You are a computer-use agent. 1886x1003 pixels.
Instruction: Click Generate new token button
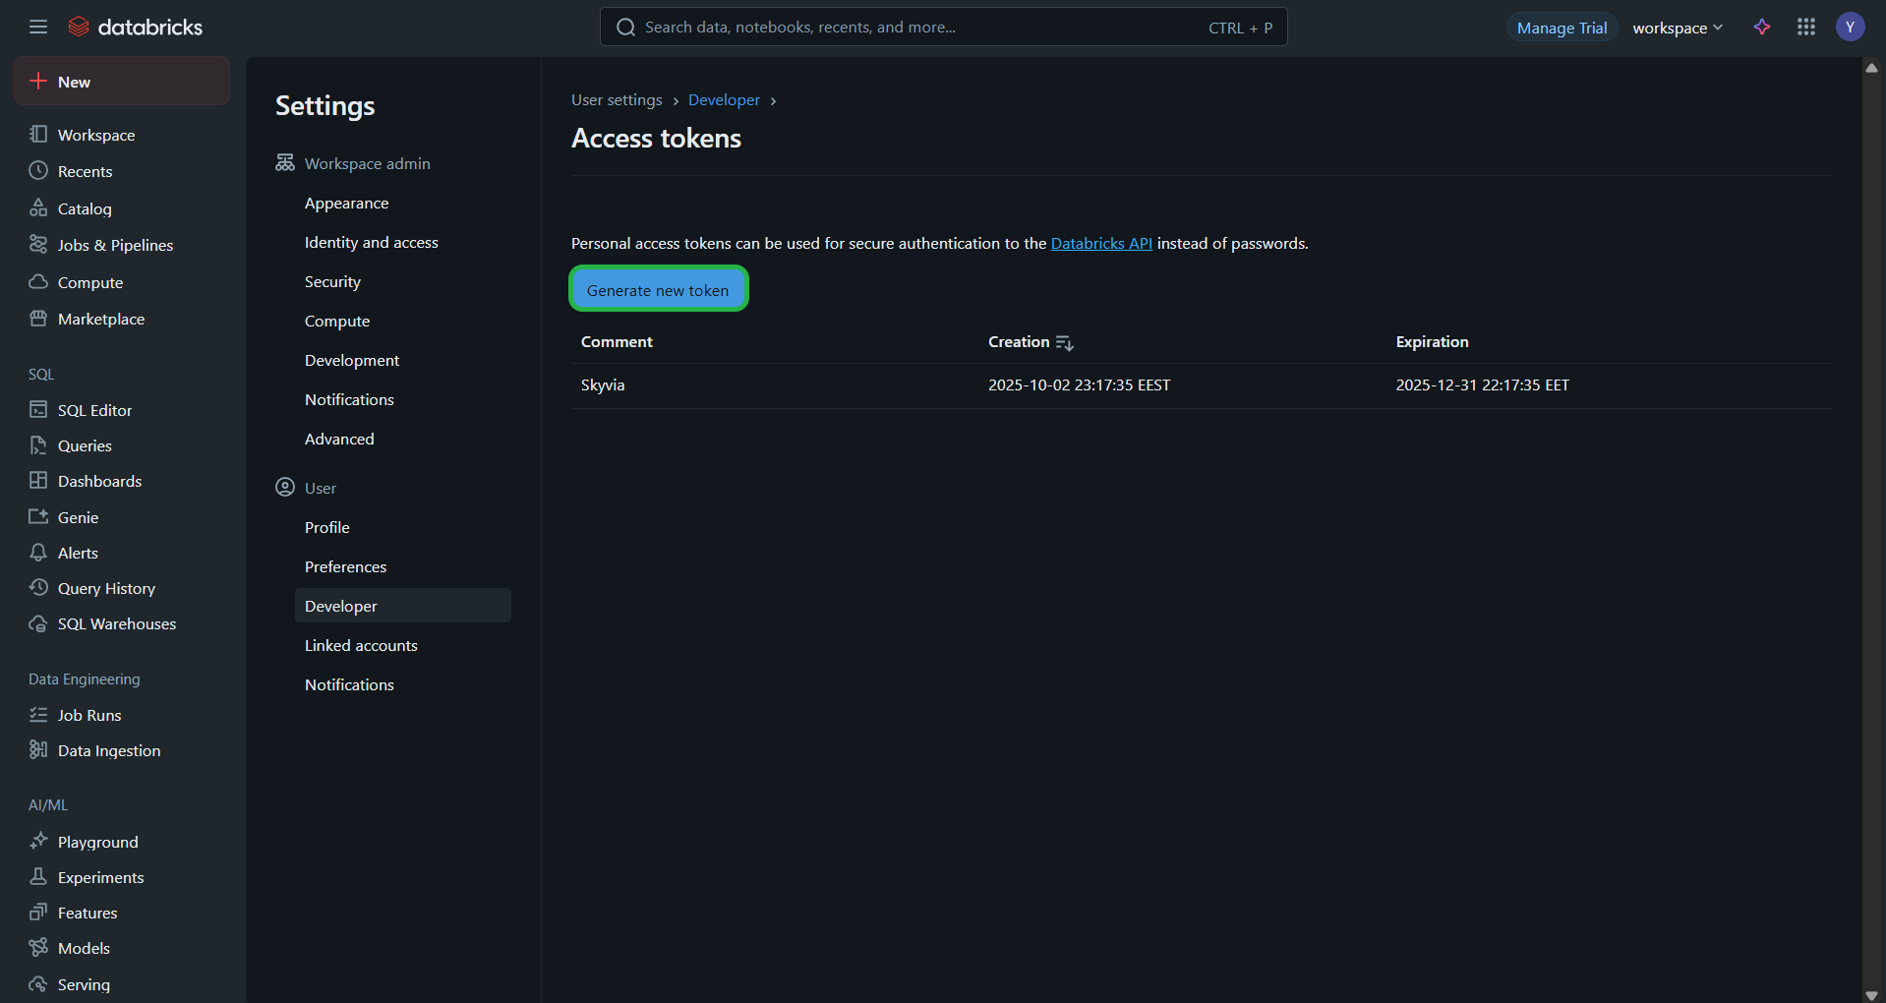click(658, 290)
